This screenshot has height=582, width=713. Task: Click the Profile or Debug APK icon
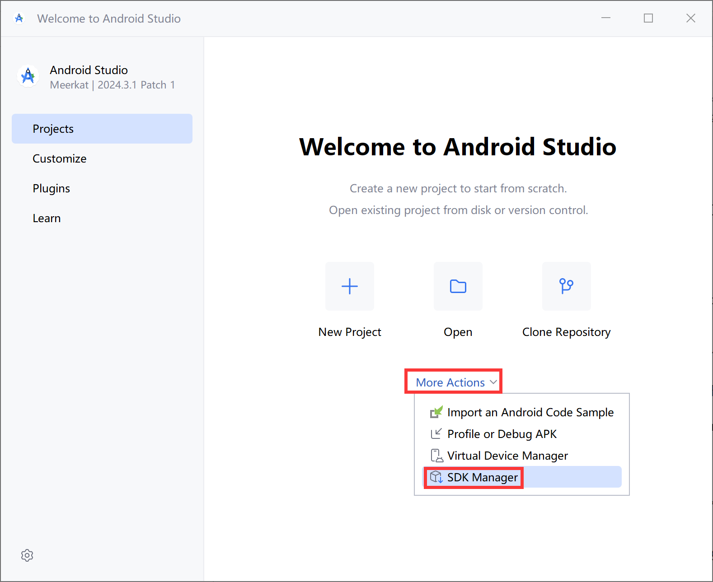[x=436, y=434]
